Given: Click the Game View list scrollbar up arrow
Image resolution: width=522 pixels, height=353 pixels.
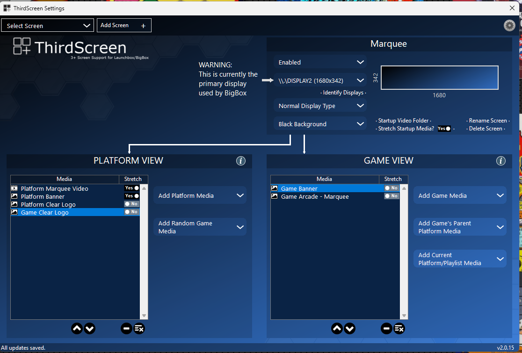Looking at the screenshot, I should coord(404,188).
